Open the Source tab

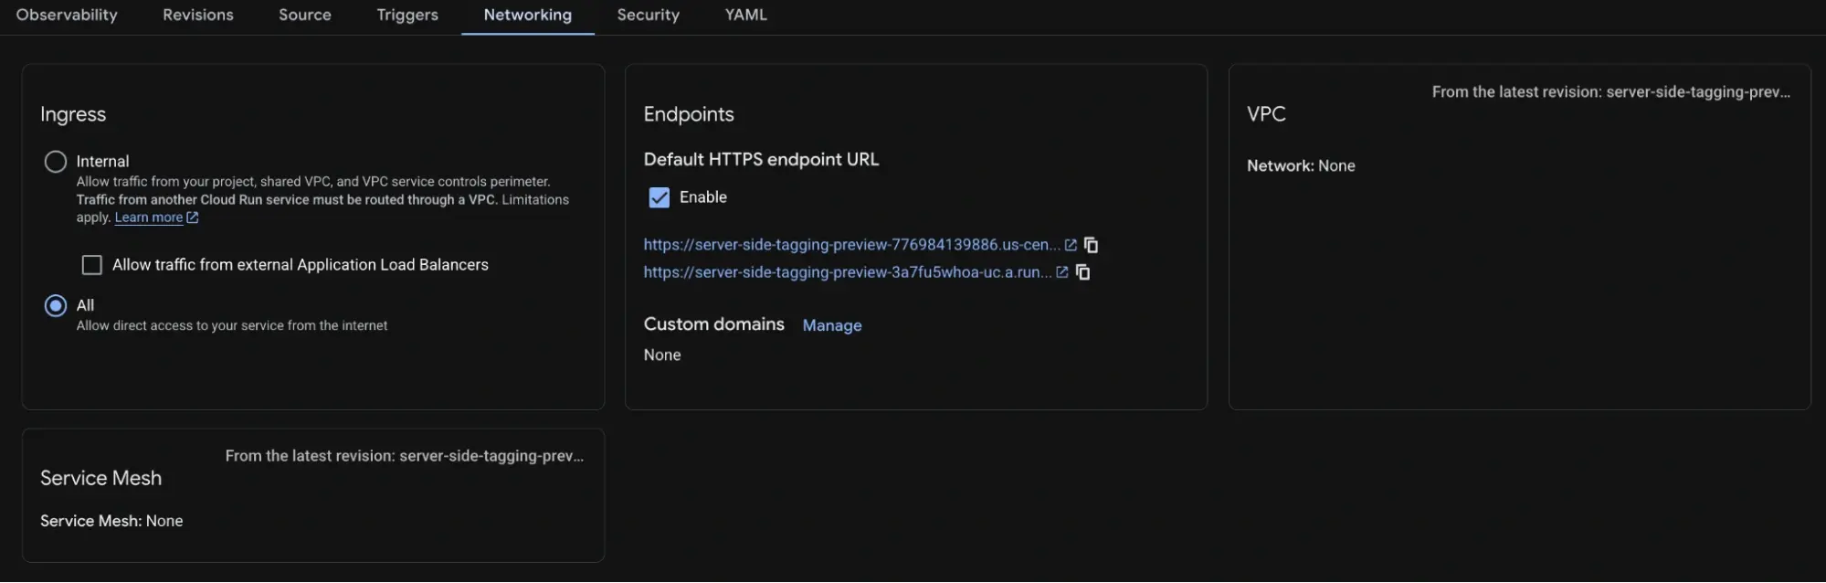pos(305,15)
